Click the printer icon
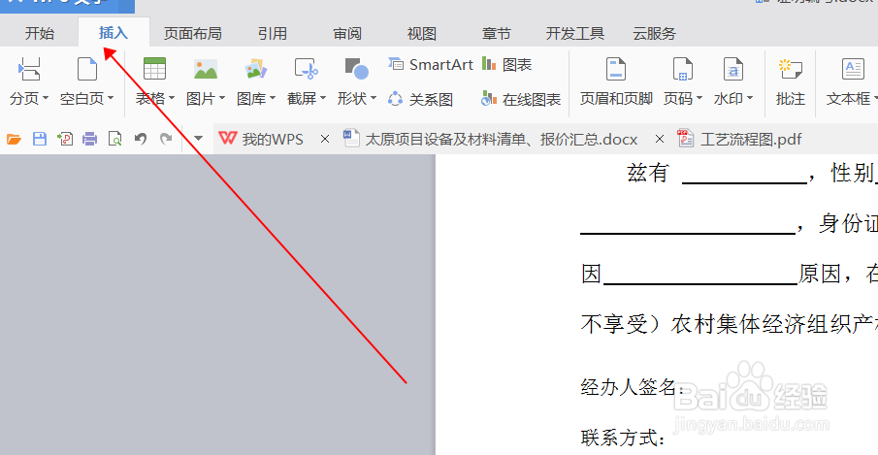878x455 pixels. (89, 139)
